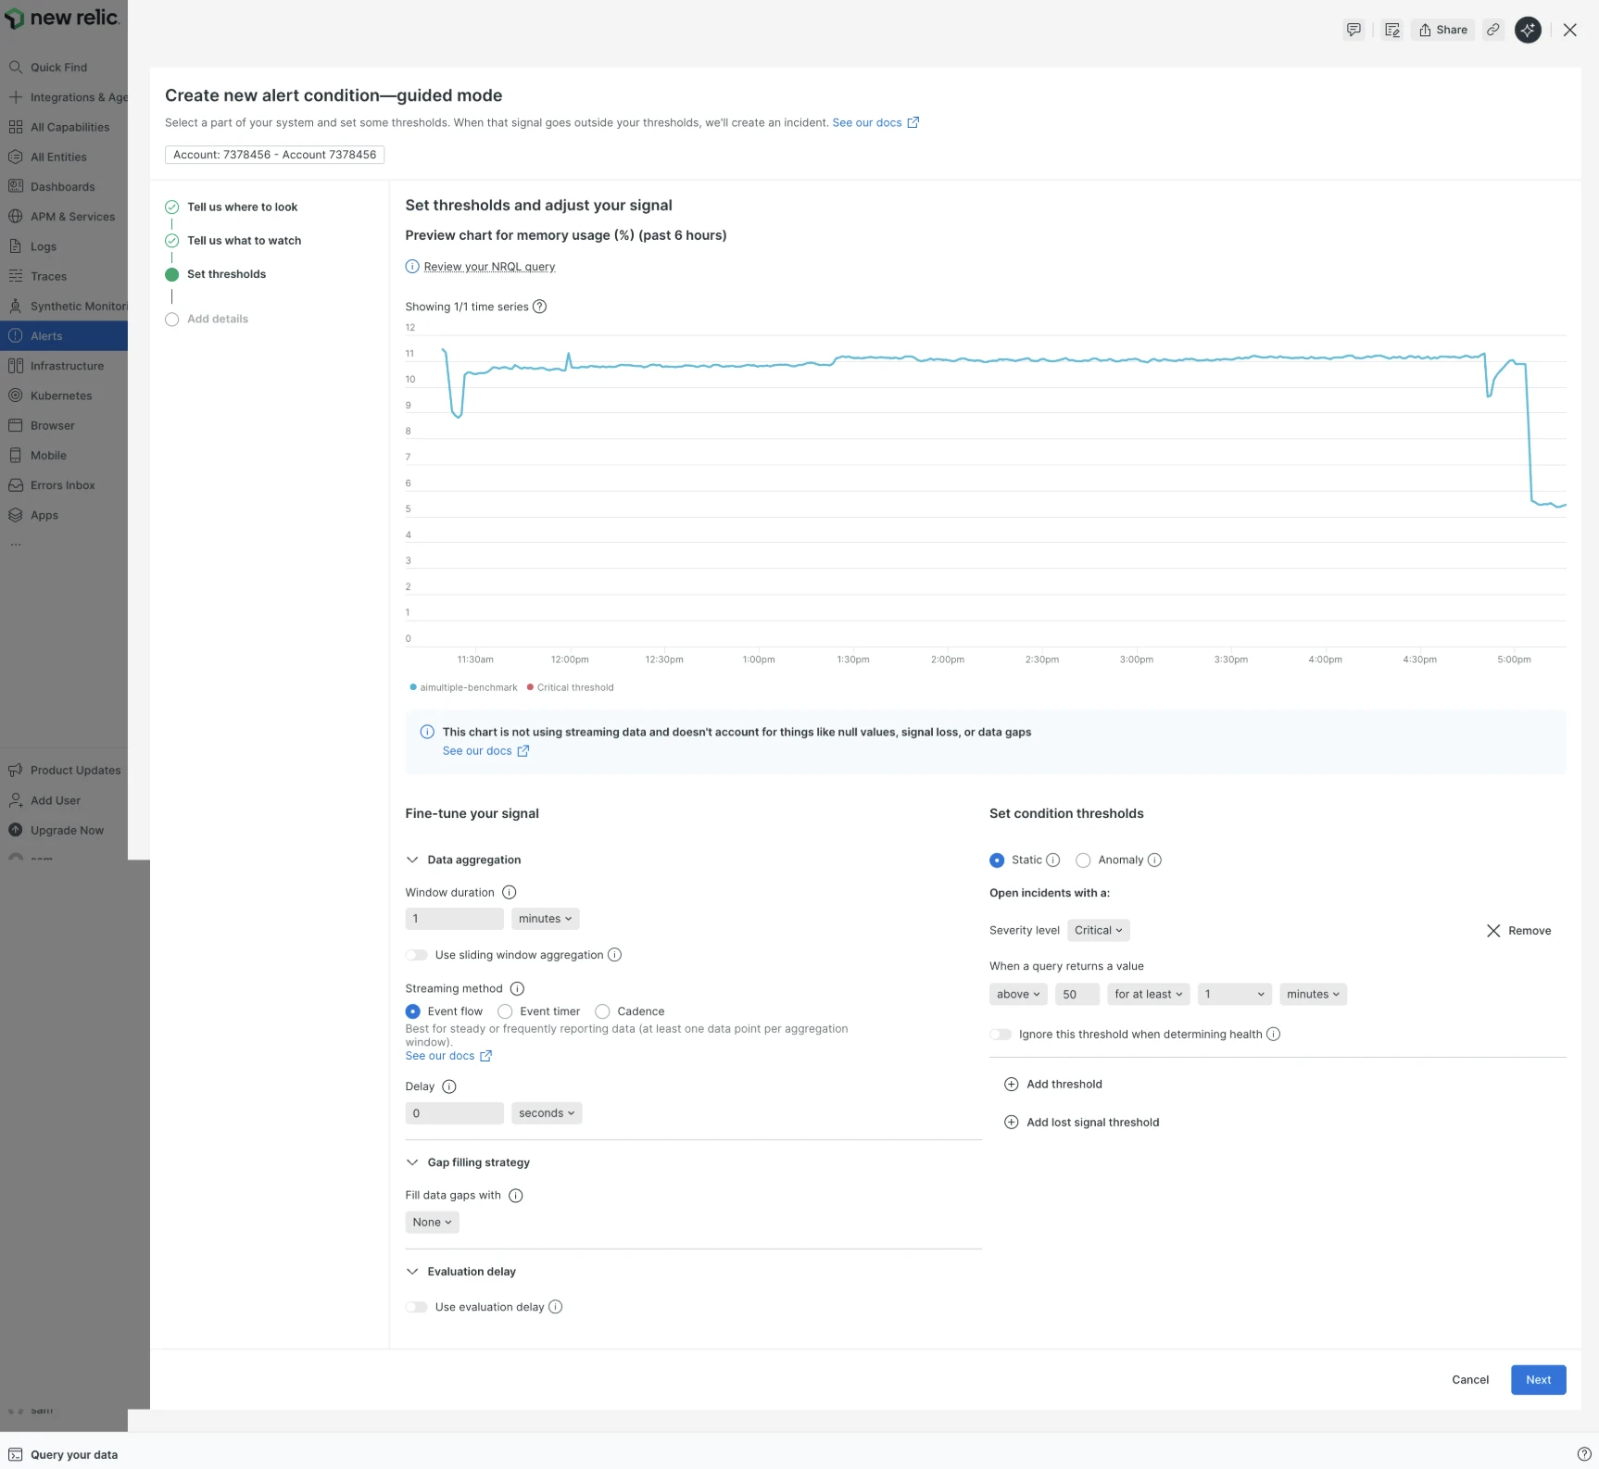Click the Streaming method info icon

(x=517, y=988)
